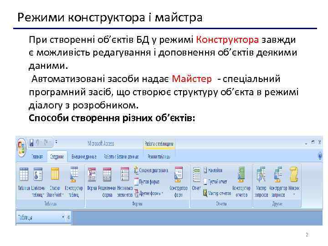The height and width of the screenshot is (246, 328).
Task: Click the Undo arrow in quick access toolbar
Action: (38, 143)
